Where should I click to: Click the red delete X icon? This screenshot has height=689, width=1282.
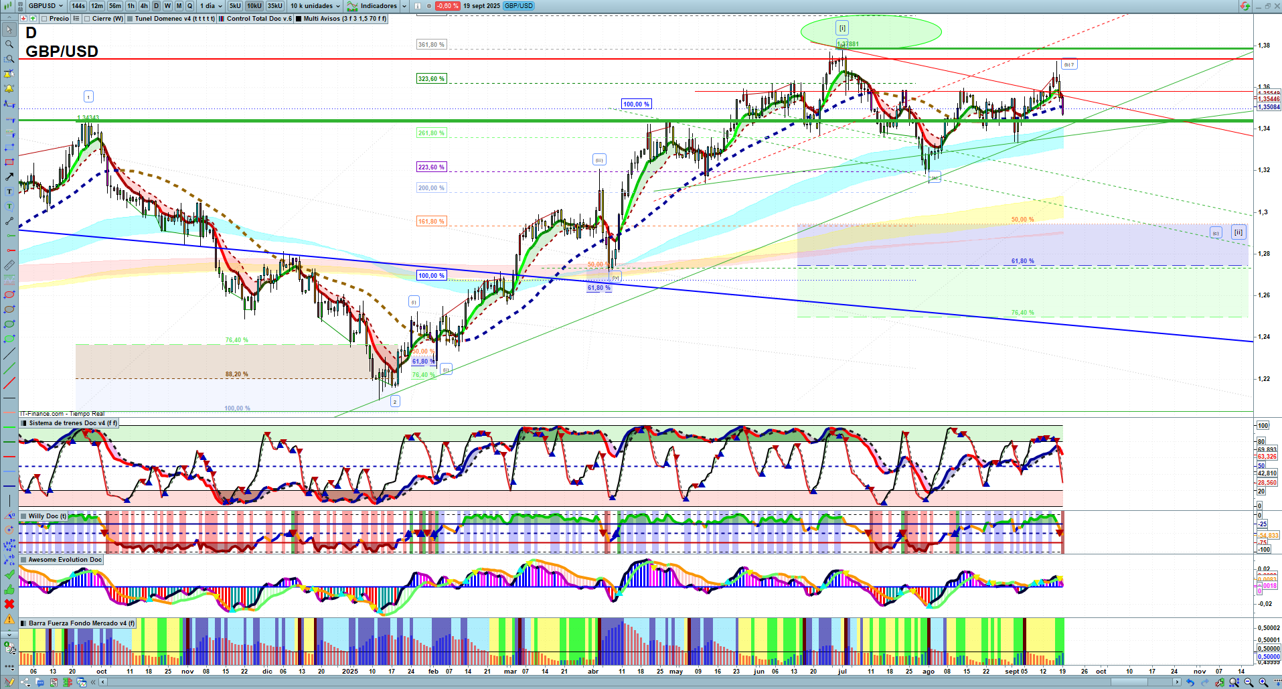(x=9, y=604)
